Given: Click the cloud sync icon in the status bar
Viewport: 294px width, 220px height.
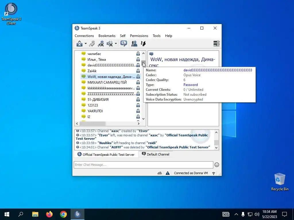Looking at the screenshot, I should click(160, 173).
